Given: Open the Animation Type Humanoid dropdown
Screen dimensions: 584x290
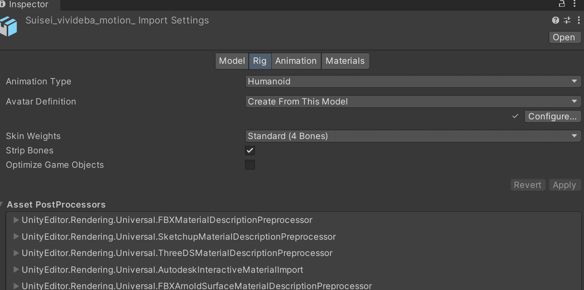Looking at the screenshot, I should 413,82.
